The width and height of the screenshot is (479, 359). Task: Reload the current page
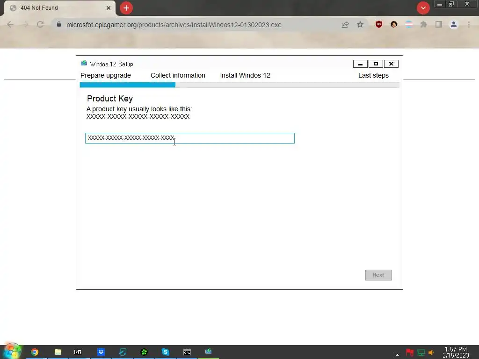click(x=40, y=24)
